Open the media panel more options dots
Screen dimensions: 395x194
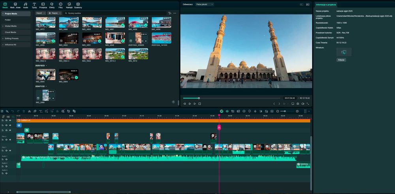(x=175, y=13)
